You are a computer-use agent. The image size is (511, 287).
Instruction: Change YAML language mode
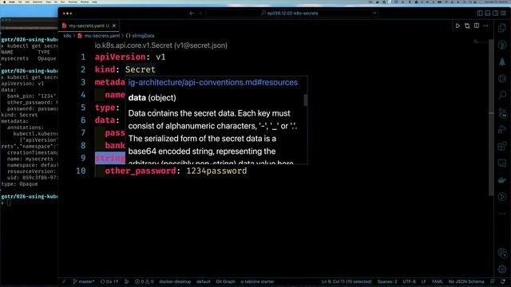click(x=438, y=281)
